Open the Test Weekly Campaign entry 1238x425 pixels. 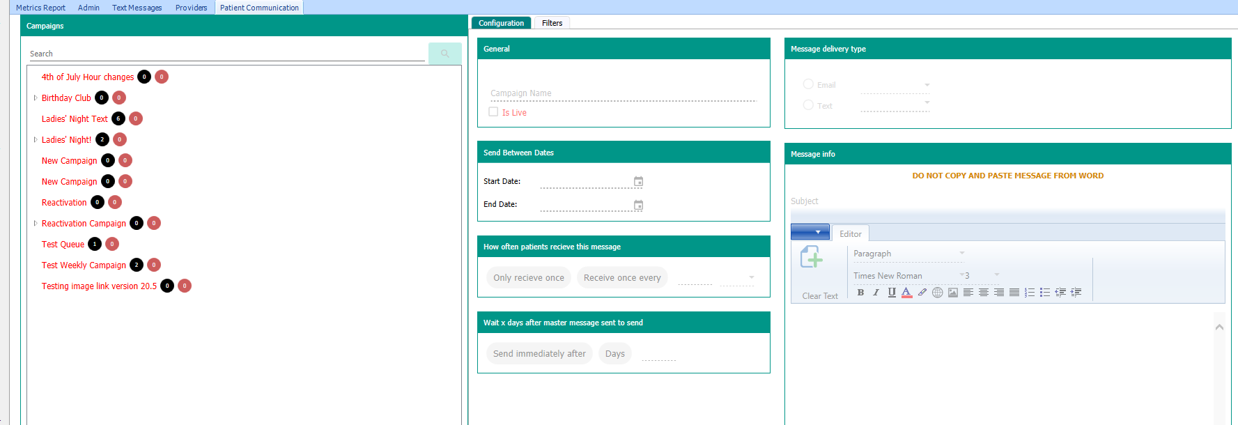(84, 265)
